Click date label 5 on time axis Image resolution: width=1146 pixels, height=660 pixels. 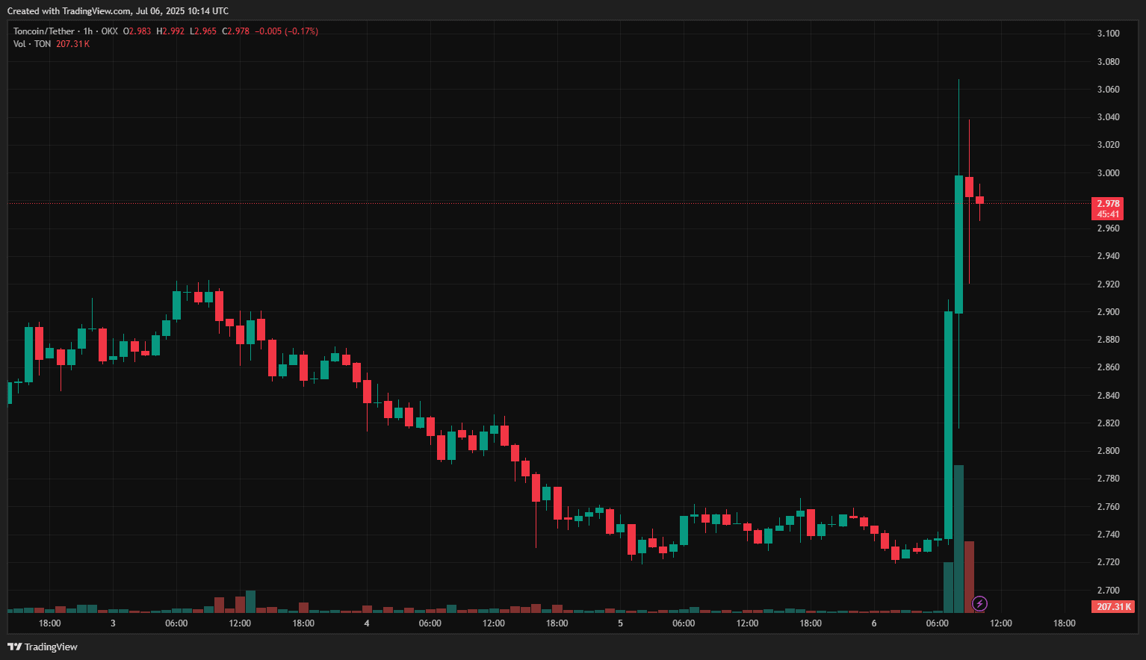tap(620, 623)
